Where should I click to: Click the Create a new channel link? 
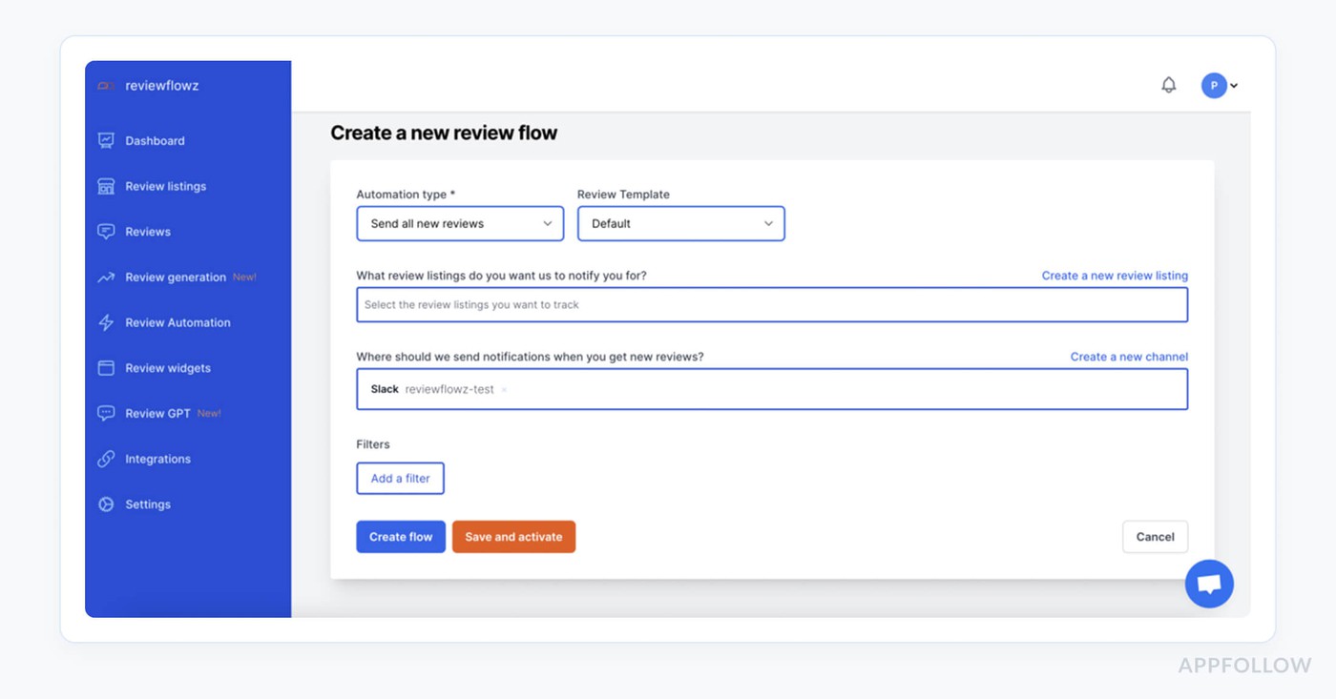point(1129,357)
